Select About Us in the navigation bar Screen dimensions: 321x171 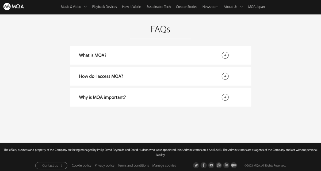230,7
